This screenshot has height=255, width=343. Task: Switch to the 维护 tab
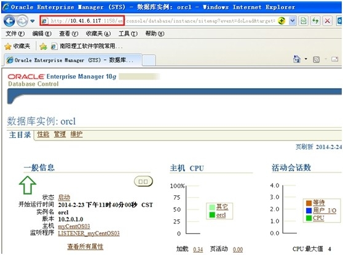tap(76, 134)
